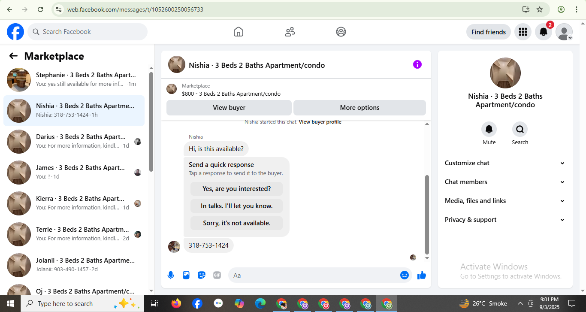Send quick reply "Yes, are you interested?"
This screenshot has width=586, height=312.
click(237, 189)
